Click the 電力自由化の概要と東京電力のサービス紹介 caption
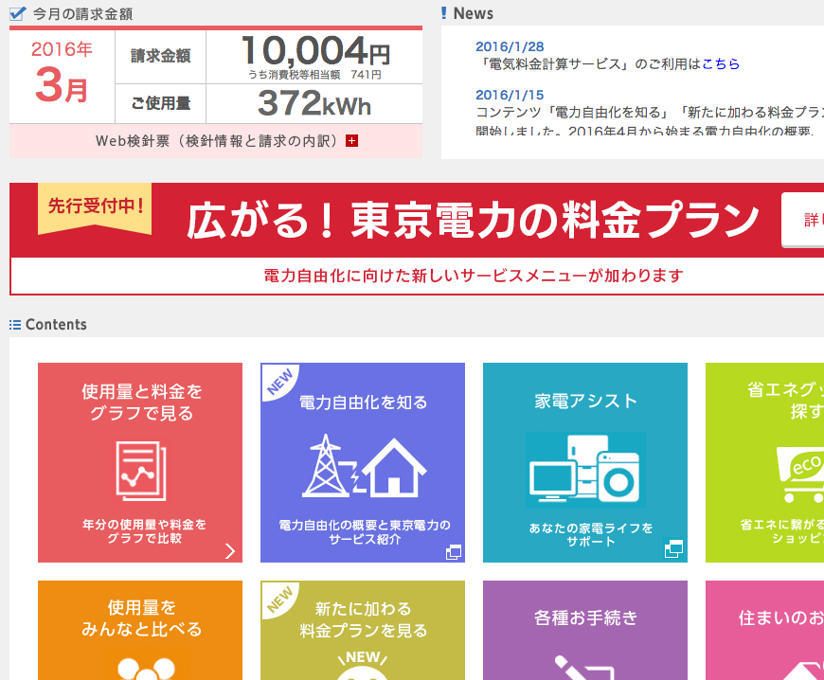 point(365,532)
